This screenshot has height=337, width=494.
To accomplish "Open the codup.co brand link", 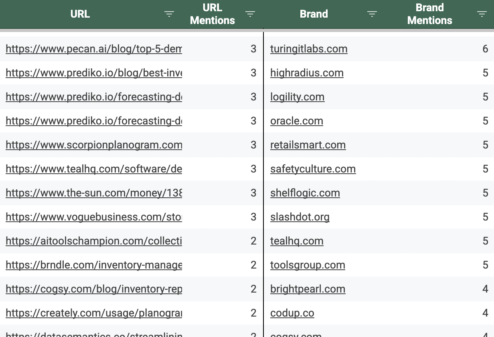I will pyautogui.click(x=292, y=313).
